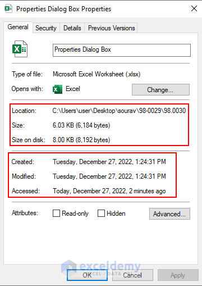Click the Microsoft Excel Worksheet (.xlsx) text
The image size is (202, 286).
pyautogui.click(x=97, y=74)
